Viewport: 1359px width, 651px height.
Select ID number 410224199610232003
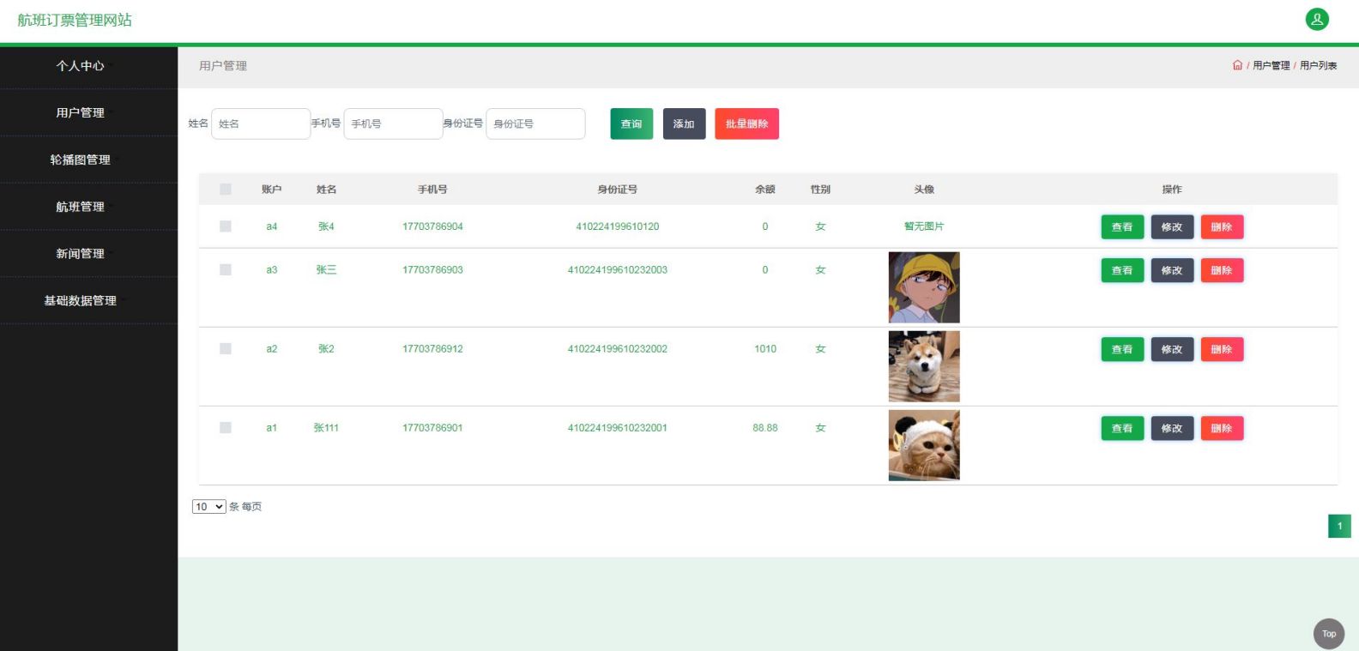618,269
